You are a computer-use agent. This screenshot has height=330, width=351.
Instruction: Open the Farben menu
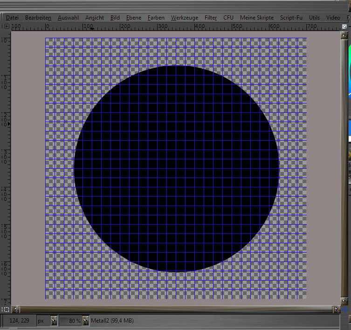tap(156, 18)
